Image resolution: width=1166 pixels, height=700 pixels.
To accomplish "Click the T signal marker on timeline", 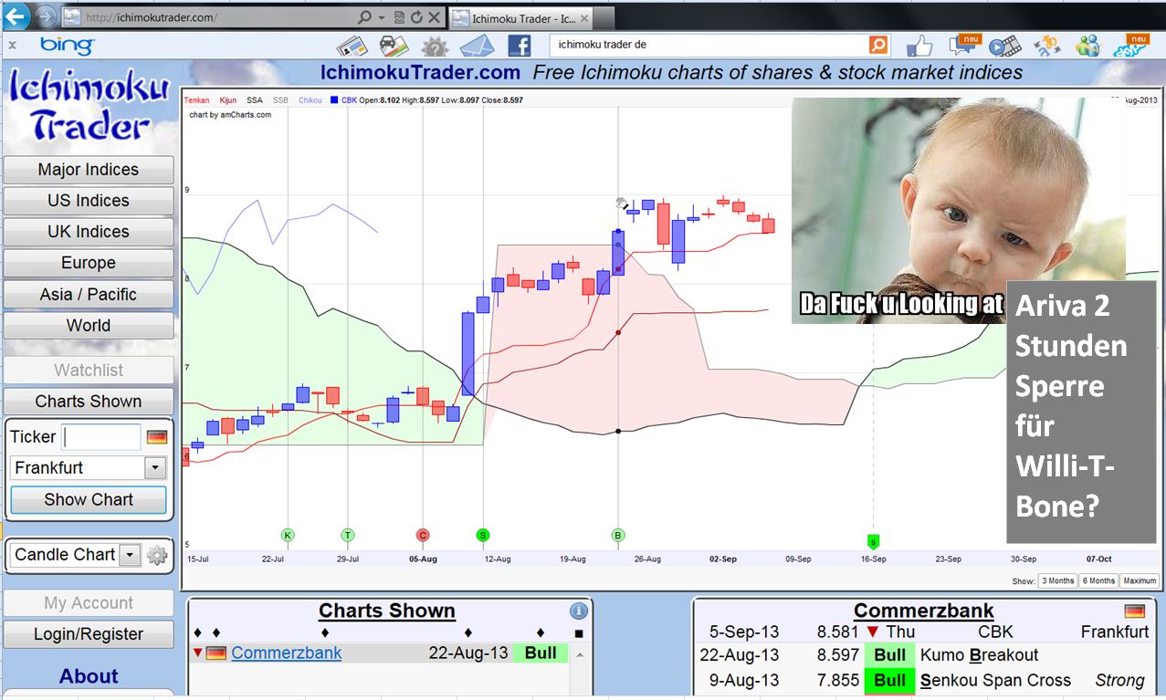I will pos(348,535).
